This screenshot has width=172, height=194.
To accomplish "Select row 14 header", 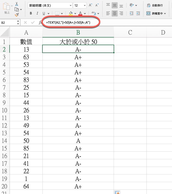I will pyautogui.click(x=5, y=141).
